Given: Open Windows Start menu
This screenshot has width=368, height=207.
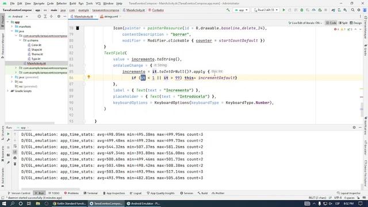Looking at the screenshot, I should coord(4,204).
